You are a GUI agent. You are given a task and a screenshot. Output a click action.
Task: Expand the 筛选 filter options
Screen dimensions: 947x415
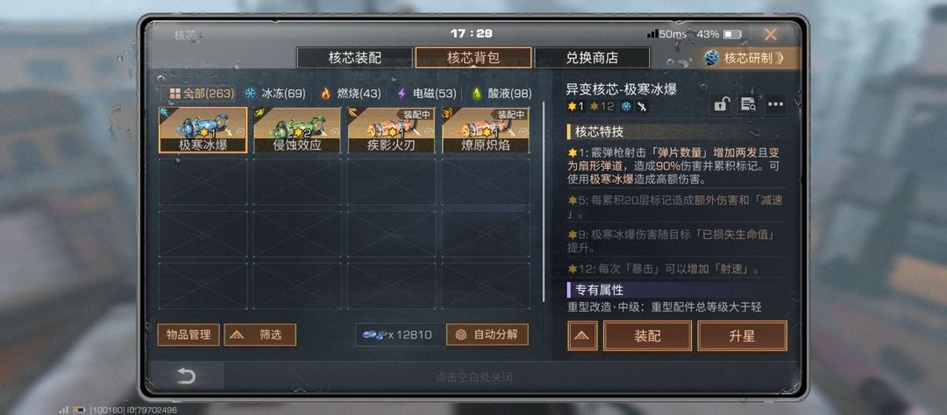pyautogui.click(x=260, y=334)
